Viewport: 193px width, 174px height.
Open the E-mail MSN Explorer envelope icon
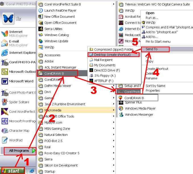pos(5,43)
